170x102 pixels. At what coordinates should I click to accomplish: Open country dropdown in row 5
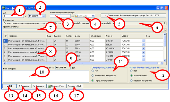click(143, 56)
